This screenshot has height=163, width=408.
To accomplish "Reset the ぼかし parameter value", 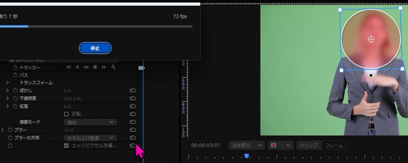I will [x=133, y=91].
